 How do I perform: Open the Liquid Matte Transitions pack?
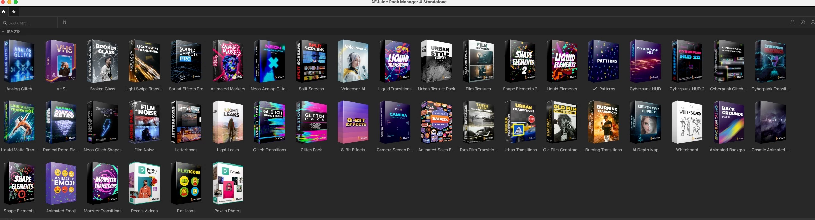(19, 122)
